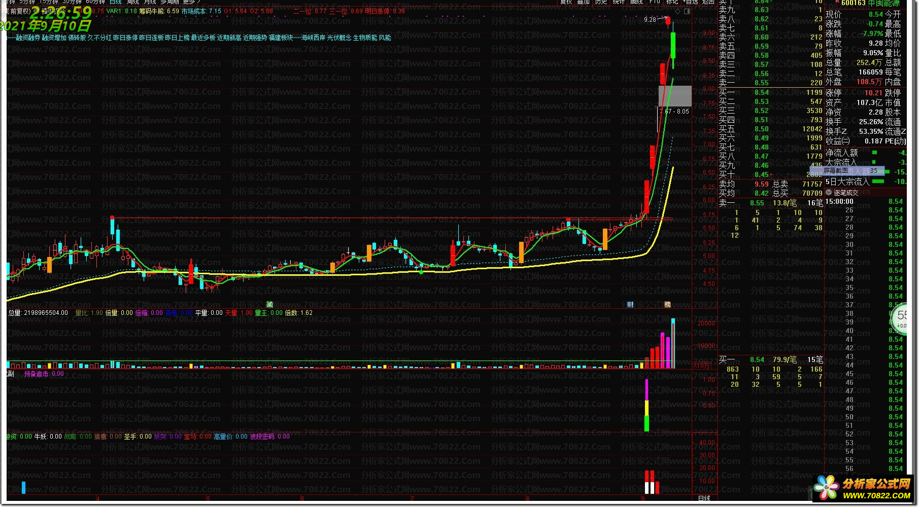
Task: Click the diamond icon above the chart
Action: 677,11
